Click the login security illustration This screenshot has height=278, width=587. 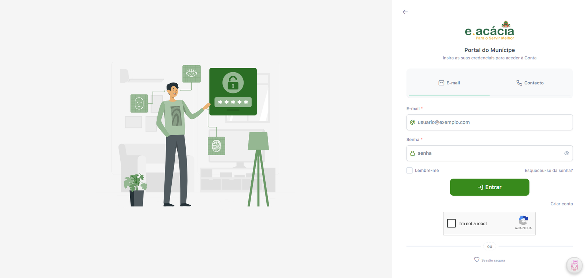pyautogui.click(x=195, y=135)
